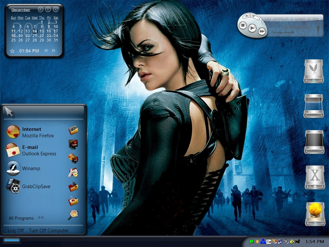
Task: Click the paint palette tray icon
Action: (274, 242)
